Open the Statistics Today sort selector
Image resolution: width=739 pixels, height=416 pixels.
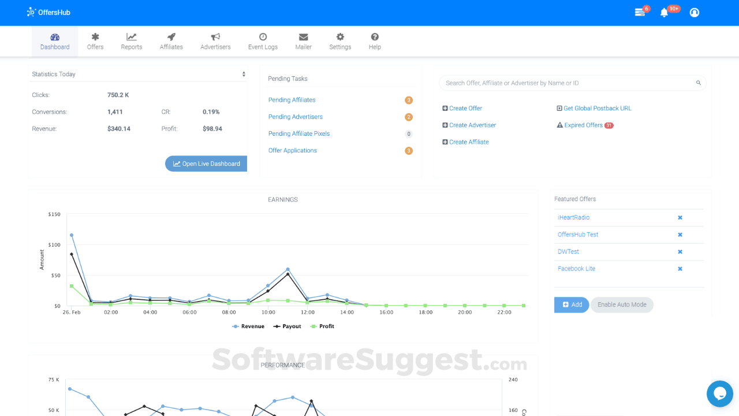[243, 73]
